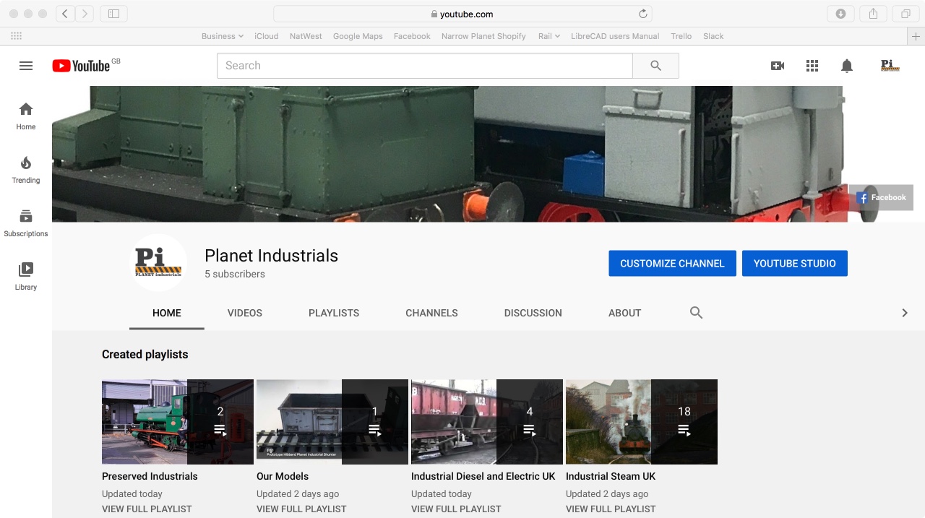View full playlist for Preserved Industrials

coord(147,509)
